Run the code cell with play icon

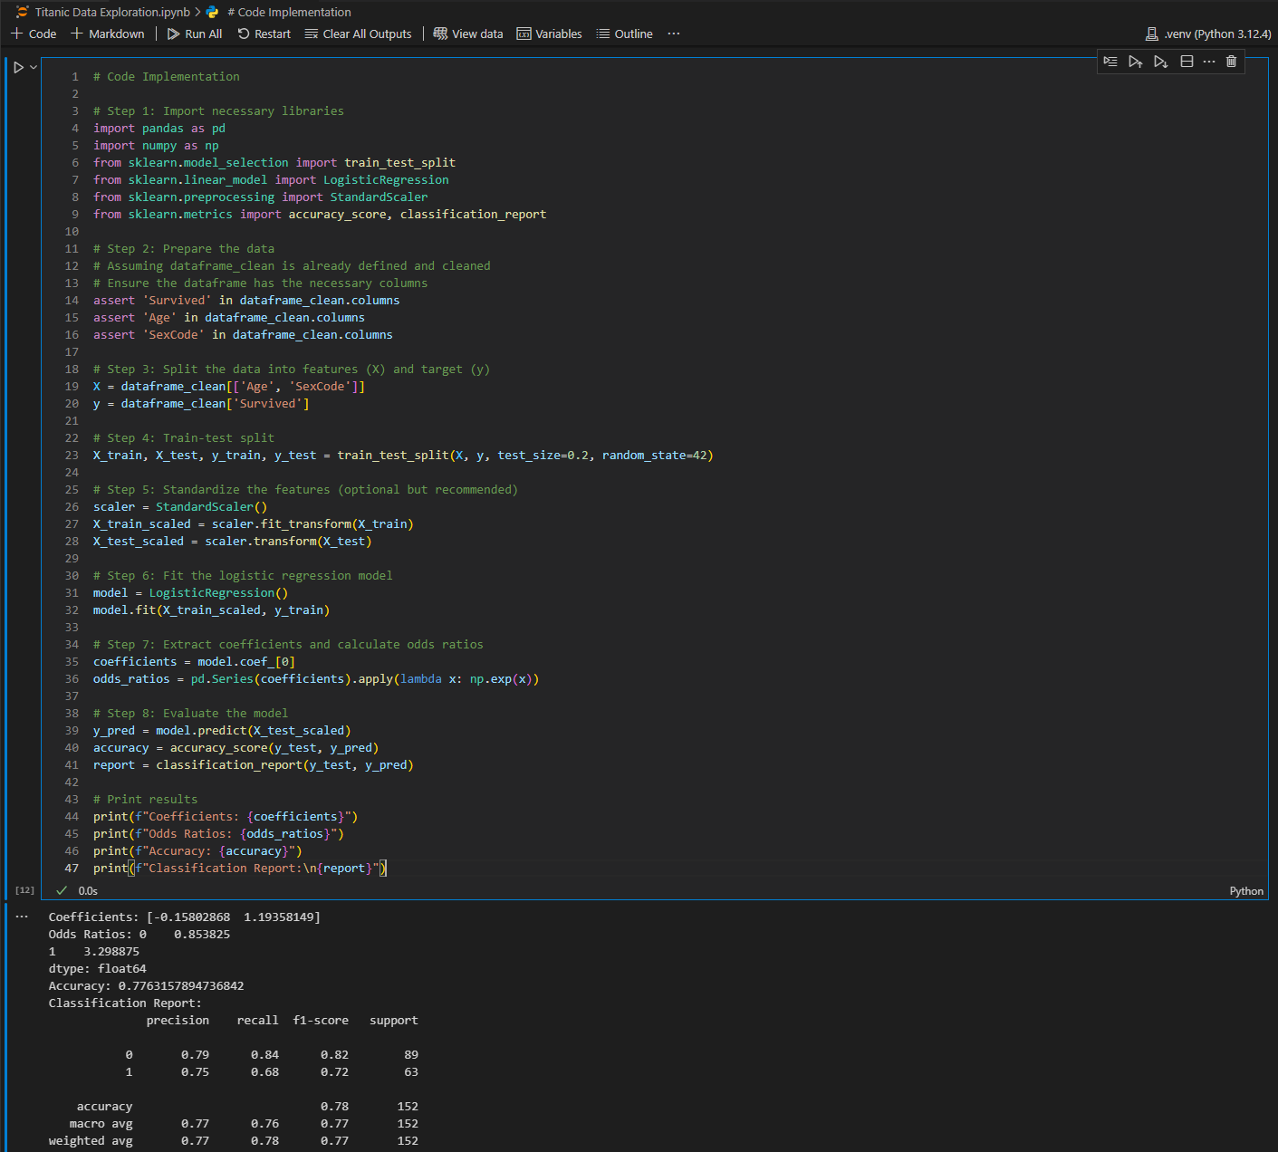pos(18,67)
